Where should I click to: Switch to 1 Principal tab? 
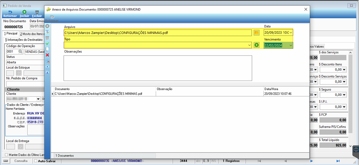point(10,34)
